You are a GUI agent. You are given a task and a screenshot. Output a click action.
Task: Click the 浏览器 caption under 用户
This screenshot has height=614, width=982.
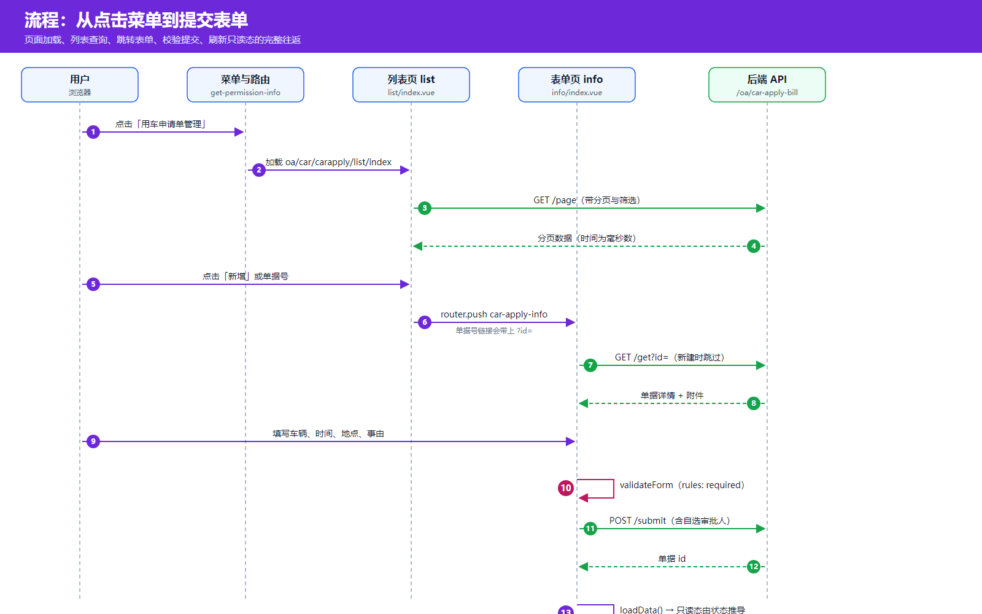(80, 93)
